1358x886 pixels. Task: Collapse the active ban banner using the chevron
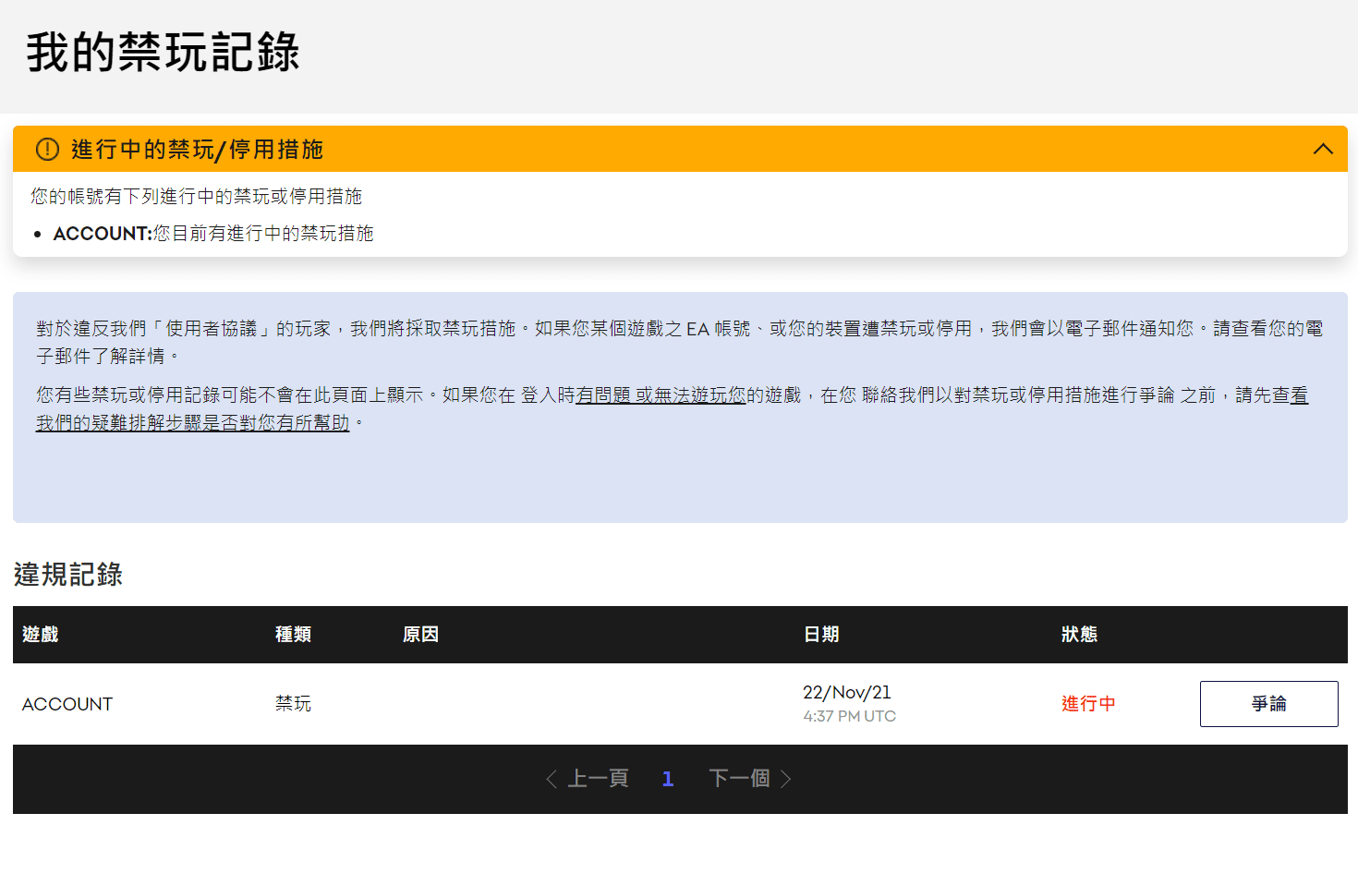point(1323,149)
